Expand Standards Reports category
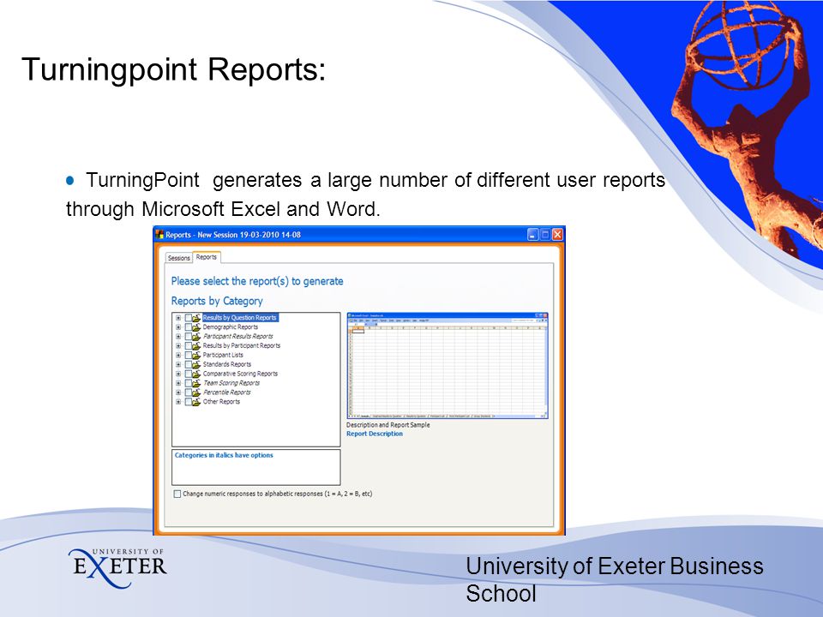823x617 pixels. click(178, 365)
